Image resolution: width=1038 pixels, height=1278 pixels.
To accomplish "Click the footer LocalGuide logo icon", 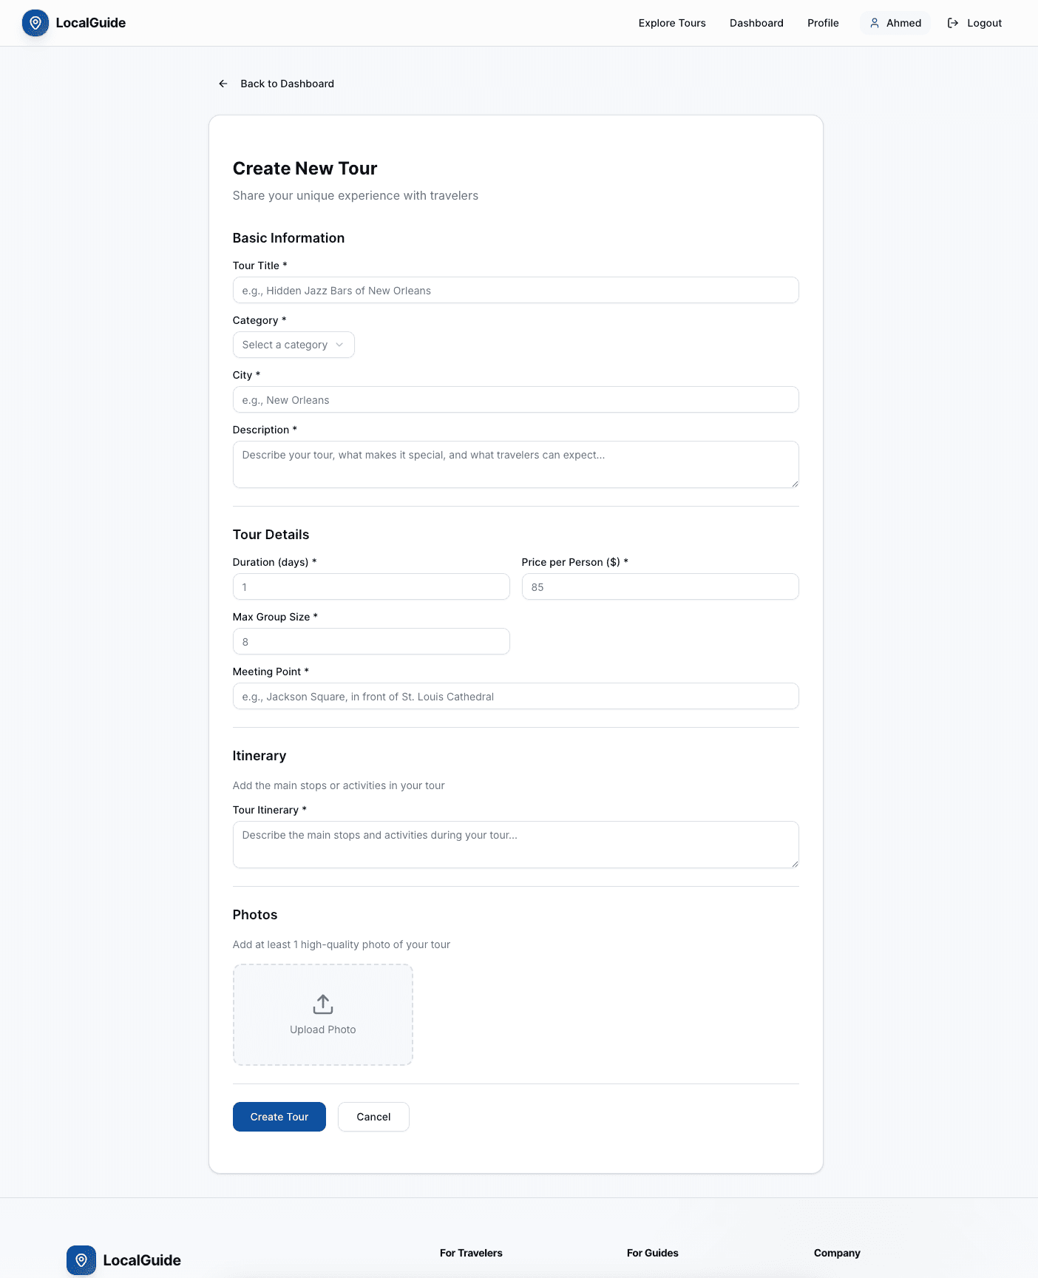I will pyautogui.click(x=81, y=1260).
